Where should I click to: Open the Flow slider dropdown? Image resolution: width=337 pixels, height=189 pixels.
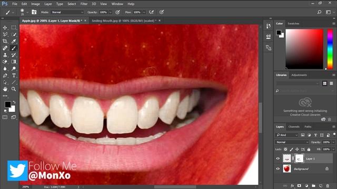(144, 13)
